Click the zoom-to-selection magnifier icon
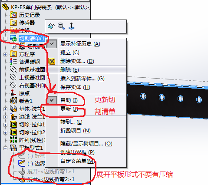This screenshot has width=208, height=185. point(61,26)
